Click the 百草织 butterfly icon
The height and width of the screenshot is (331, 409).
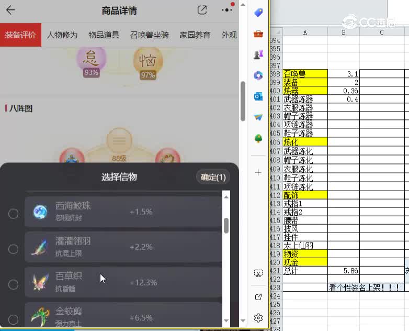[40, 282]
